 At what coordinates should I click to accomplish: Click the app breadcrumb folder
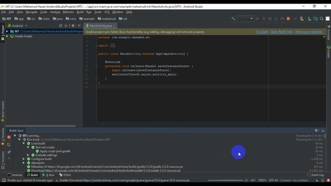click(19, 19)
